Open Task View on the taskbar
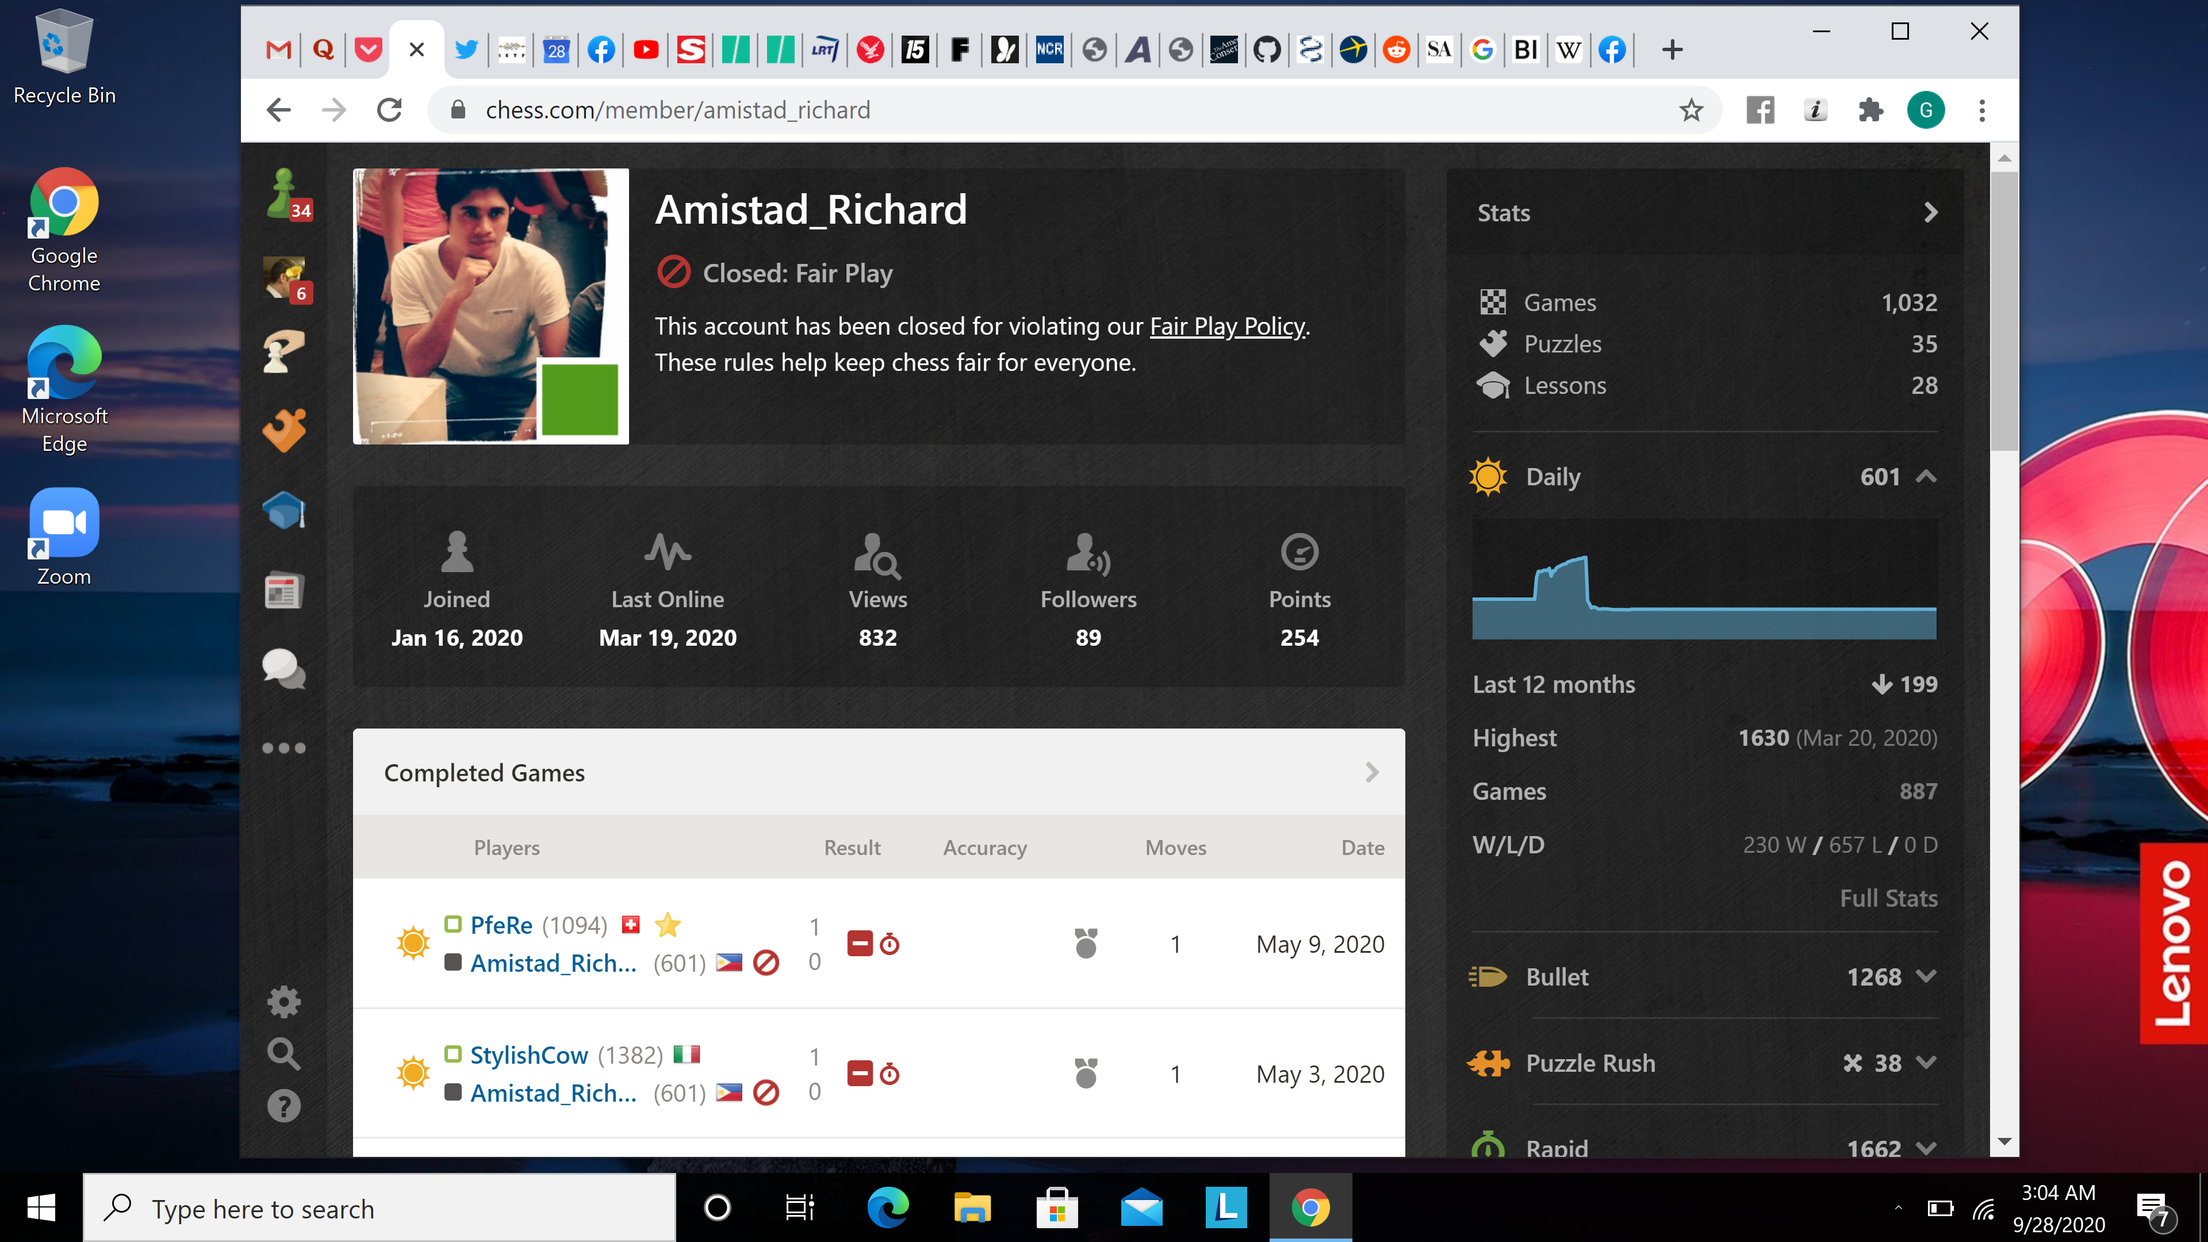The width and height of the screenshot is (2208, 1242). 800,1207
